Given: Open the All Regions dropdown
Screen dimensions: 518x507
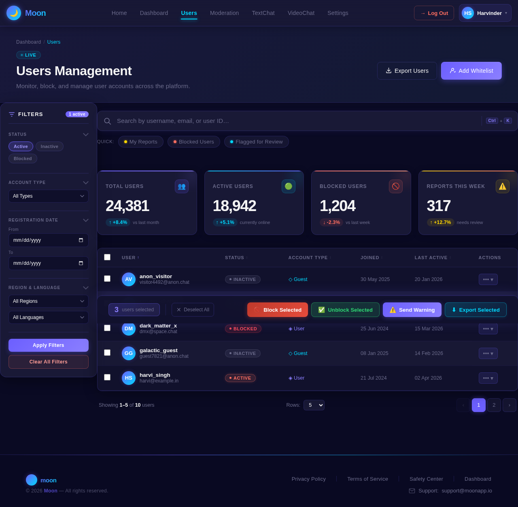Looking at the screenshot, I should click(x=48, y=301).
